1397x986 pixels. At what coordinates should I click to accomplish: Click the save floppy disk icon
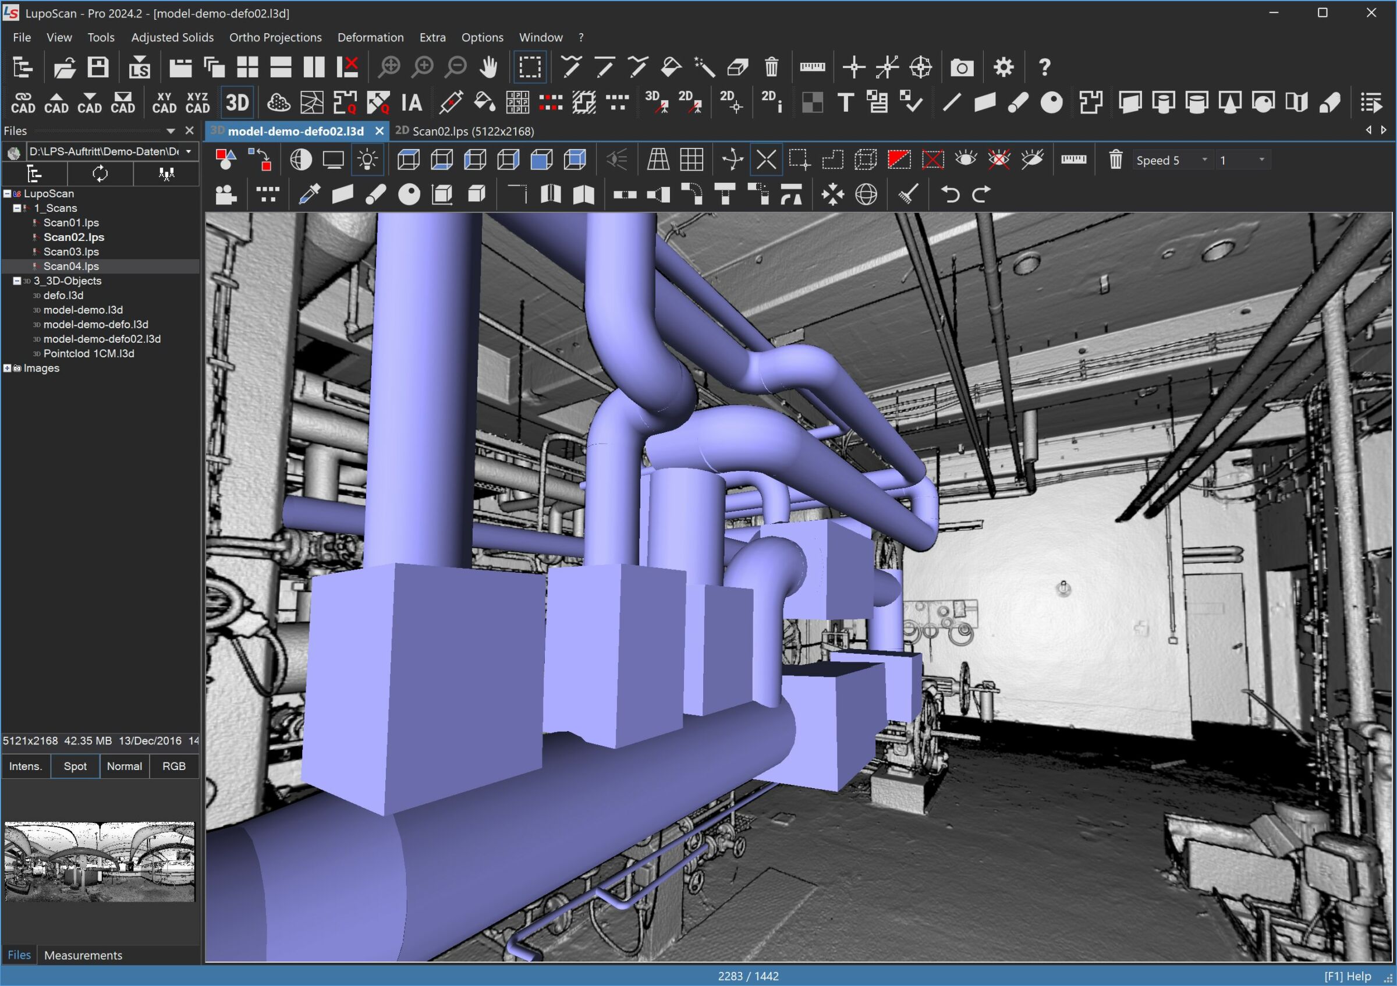(x=97, y=67)
